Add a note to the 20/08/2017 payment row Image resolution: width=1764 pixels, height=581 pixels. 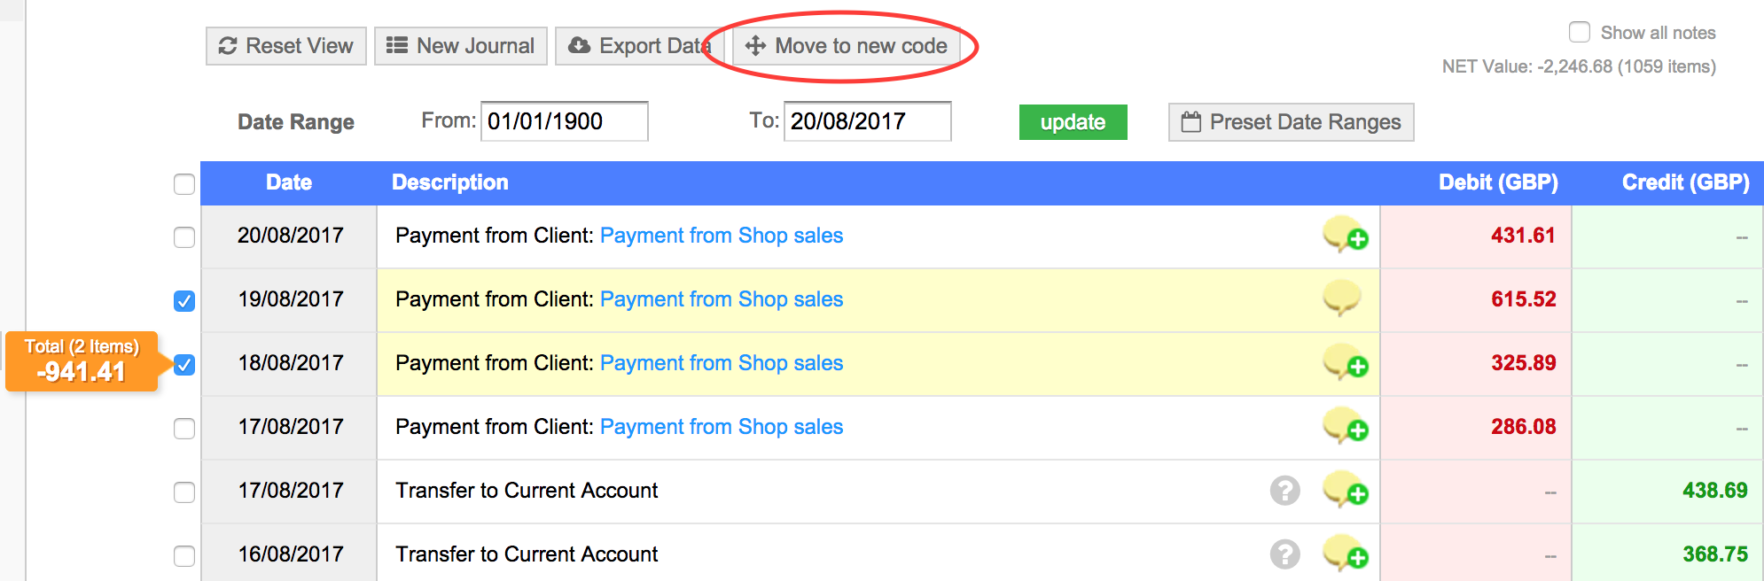tap(1346, 235)
